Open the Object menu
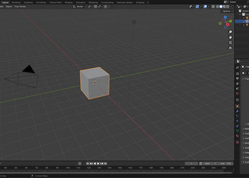The image size is (249, 178). 9,6
